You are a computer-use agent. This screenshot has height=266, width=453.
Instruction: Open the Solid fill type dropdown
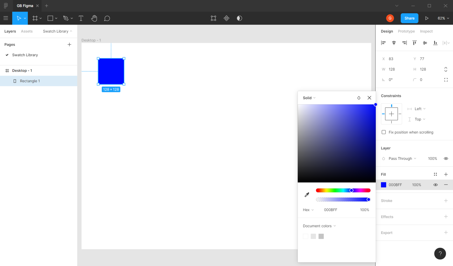(x=309, y=98)
